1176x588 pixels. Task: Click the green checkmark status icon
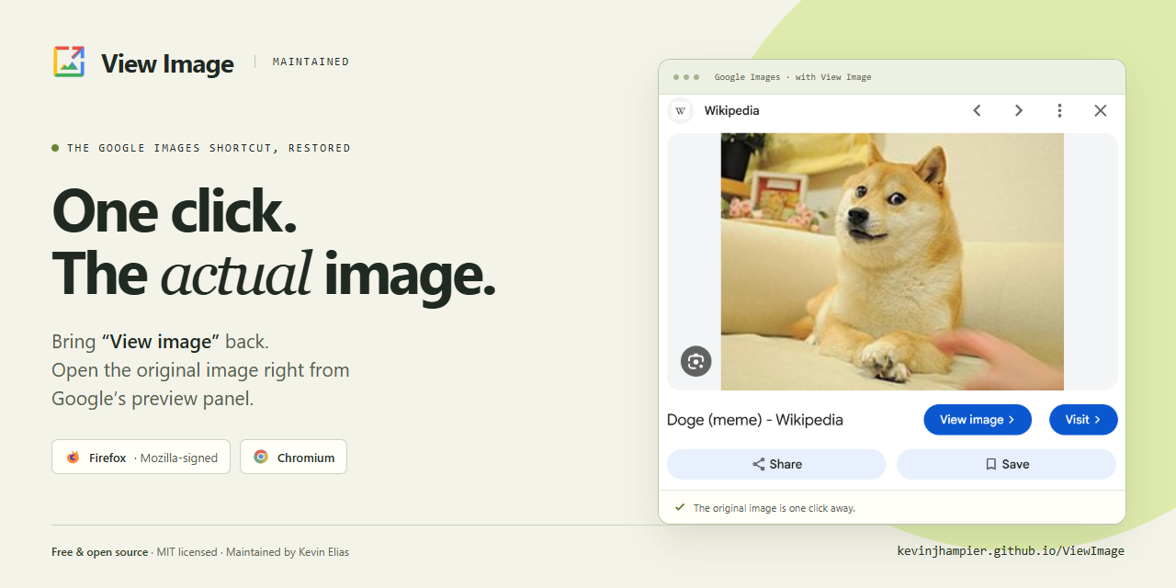pos(680,507)
